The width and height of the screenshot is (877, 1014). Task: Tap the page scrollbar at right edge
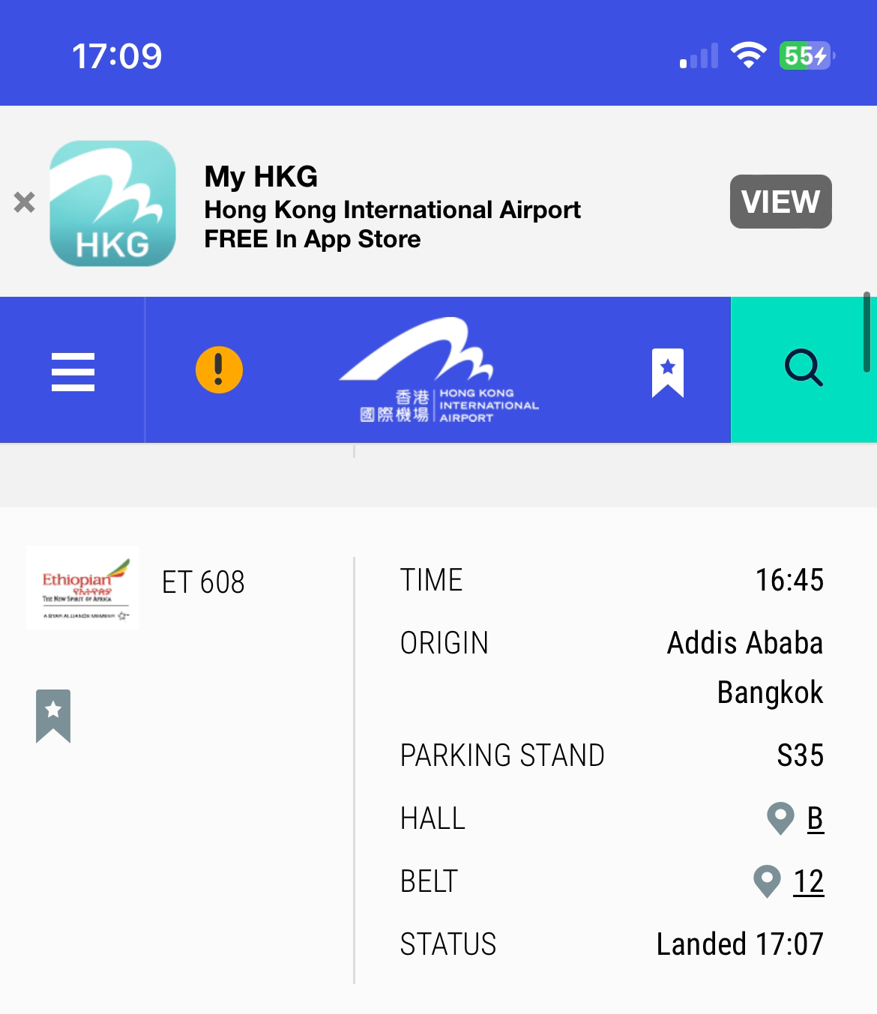(x=867, y=332)
